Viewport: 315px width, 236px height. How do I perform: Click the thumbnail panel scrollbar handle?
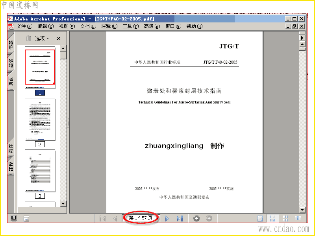(x=63, y=55)
